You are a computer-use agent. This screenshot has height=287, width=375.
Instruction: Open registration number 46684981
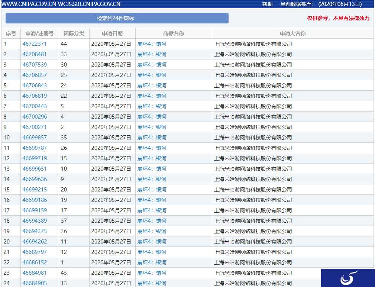(x=35, y=273)
